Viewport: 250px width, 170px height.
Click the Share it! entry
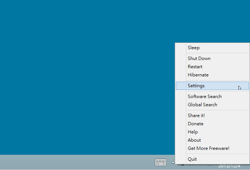point(212,116)
